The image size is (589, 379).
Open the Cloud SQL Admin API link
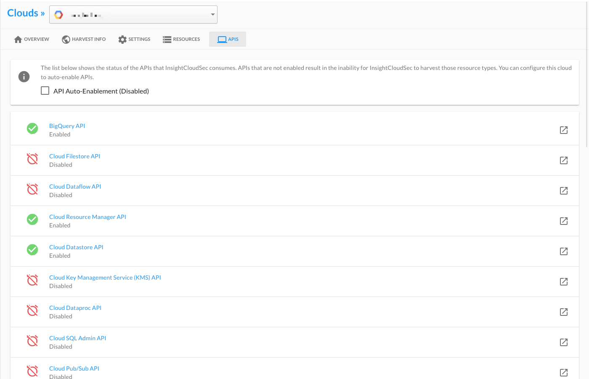coord(78,338)
